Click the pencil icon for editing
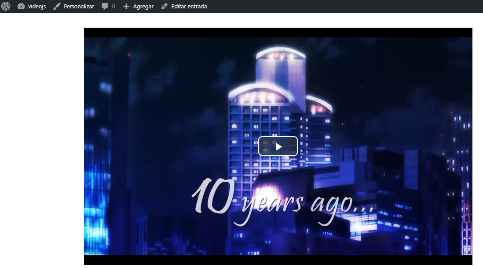 coord(165,6)
